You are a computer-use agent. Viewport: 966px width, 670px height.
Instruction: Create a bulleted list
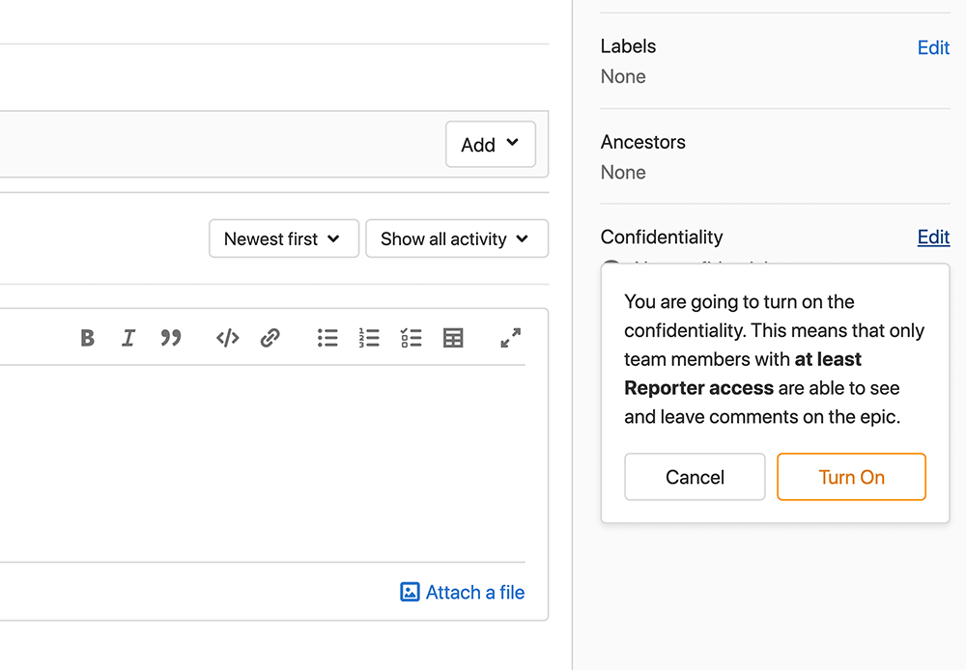[x=327, y=338]
